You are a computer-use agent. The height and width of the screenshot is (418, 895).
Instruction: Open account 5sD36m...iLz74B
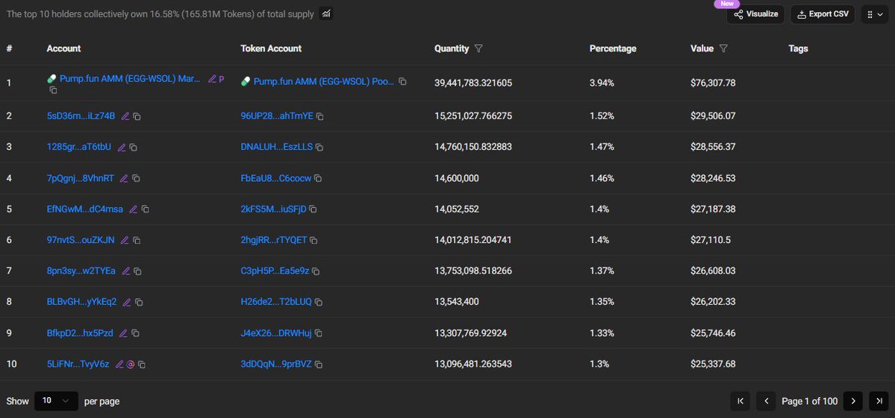[81, 116]
